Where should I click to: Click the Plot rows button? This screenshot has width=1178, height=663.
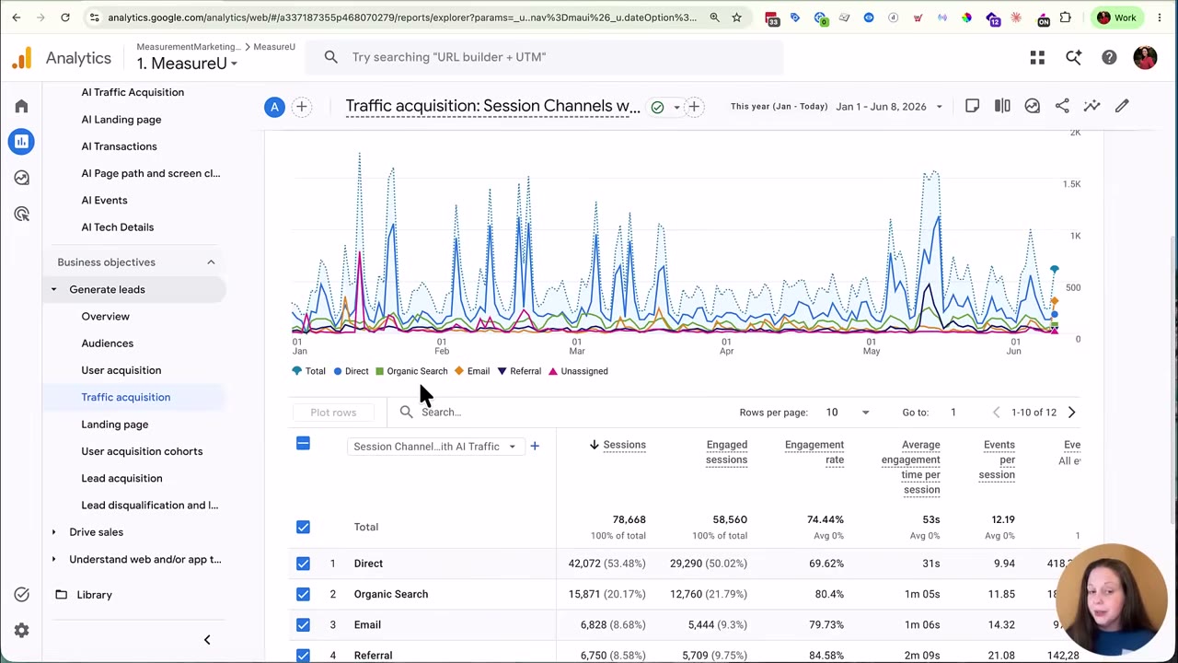point(333,413)
